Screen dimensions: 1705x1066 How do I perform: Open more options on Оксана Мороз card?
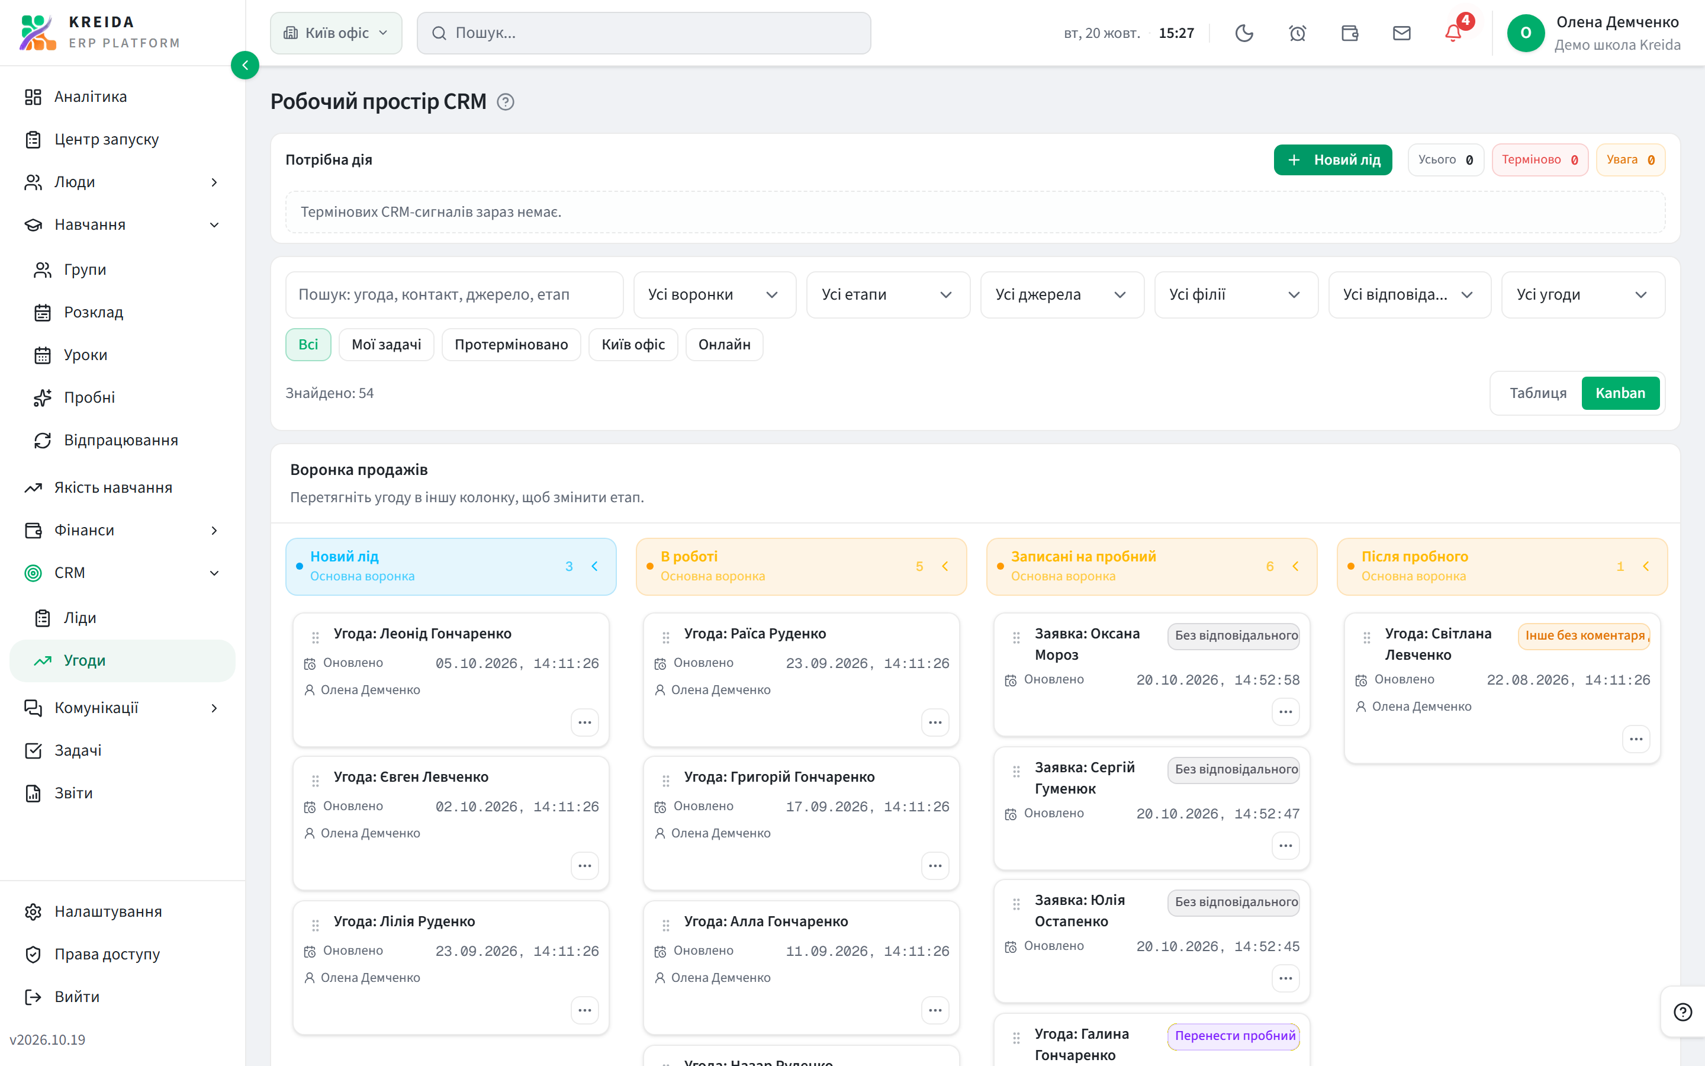click(1285, 711)
